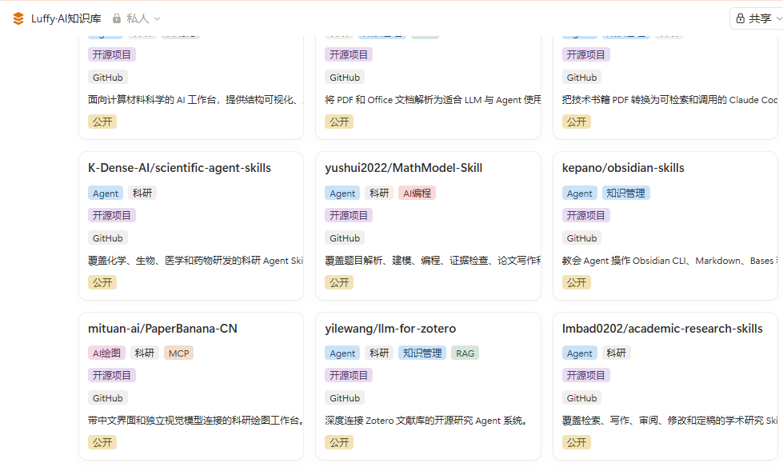Image resolution: width=783 pixels, height=471 pixels.
Task: Select the AI编程 tag on MathModel-Skill card
Action: pos(417,194)
